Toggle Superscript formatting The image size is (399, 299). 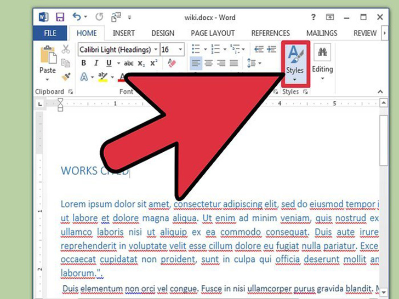pos(154,63)
